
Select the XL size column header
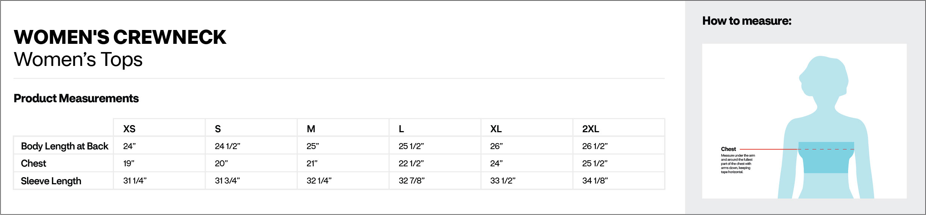(x=496, y=129)
